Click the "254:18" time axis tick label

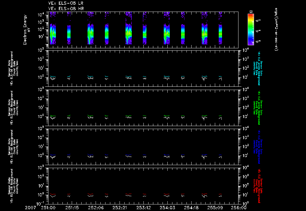[191, 208]
